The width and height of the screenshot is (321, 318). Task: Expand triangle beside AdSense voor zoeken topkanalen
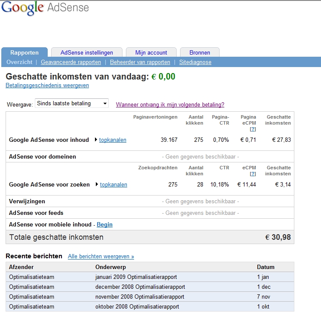[x=97, y=184]
